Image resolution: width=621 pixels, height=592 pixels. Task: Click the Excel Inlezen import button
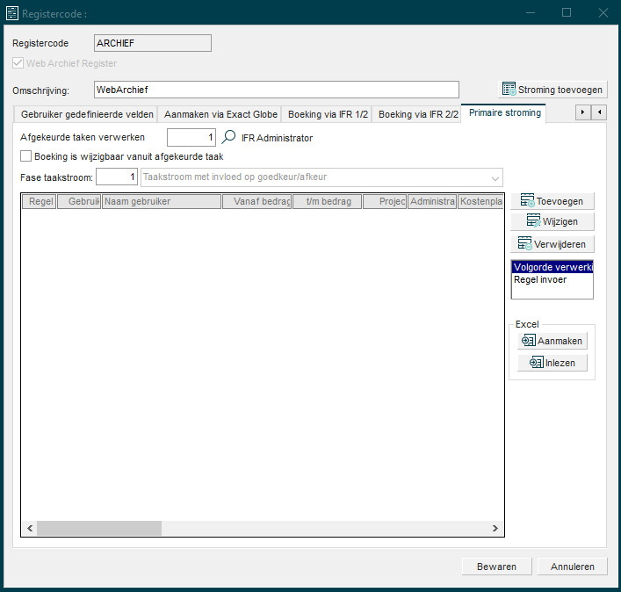pyautogui.click(x=552, y=363)
